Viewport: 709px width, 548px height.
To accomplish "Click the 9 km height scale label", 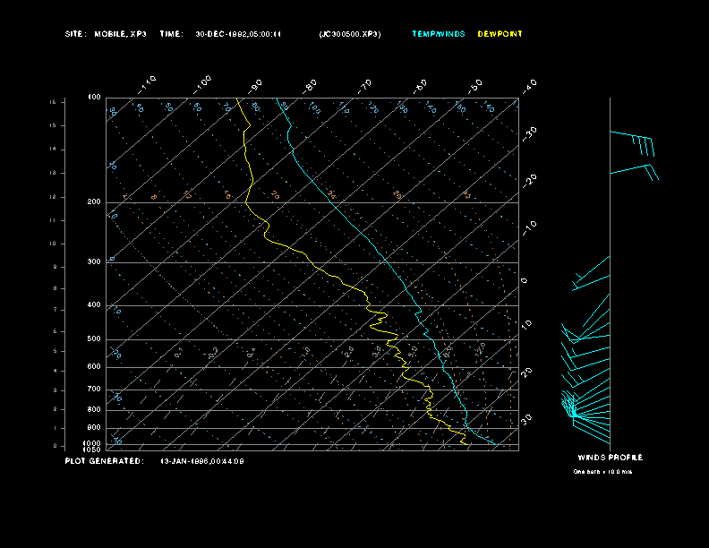I will (x=56, y=267).
